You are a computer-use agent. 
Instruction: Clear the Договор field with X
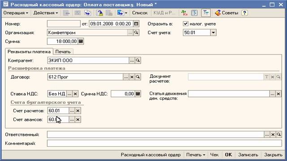click(x=132, y=77)
